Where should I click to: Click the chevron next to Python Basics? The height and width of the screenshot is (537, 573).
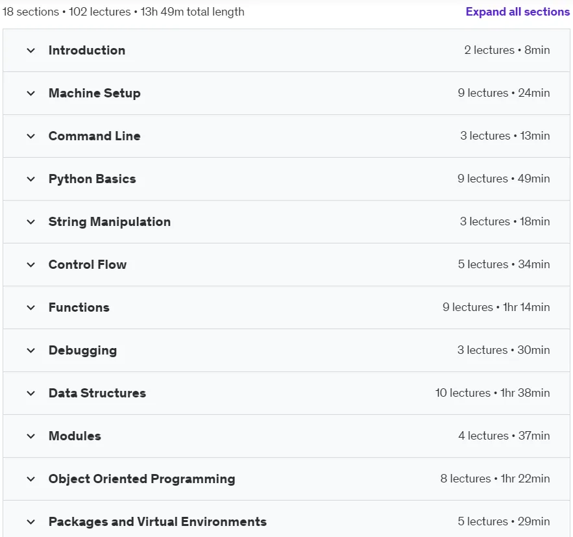pos(31,179)
